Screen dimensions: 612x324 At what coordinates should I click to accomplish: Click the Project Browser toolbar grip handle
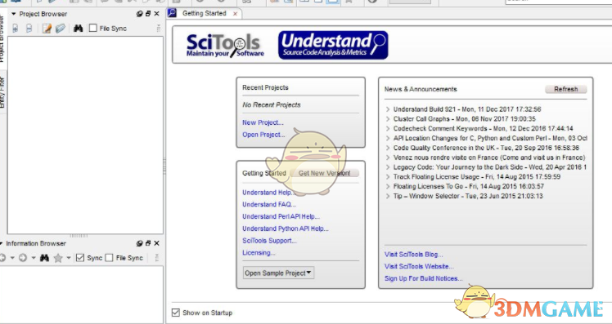tap(158, 28)
